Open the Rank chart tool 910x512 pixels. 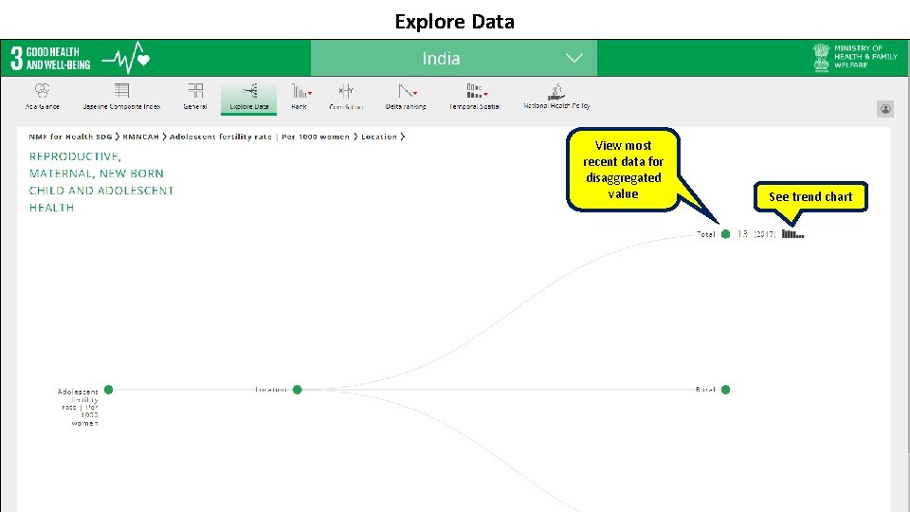(x=300, y=96)
